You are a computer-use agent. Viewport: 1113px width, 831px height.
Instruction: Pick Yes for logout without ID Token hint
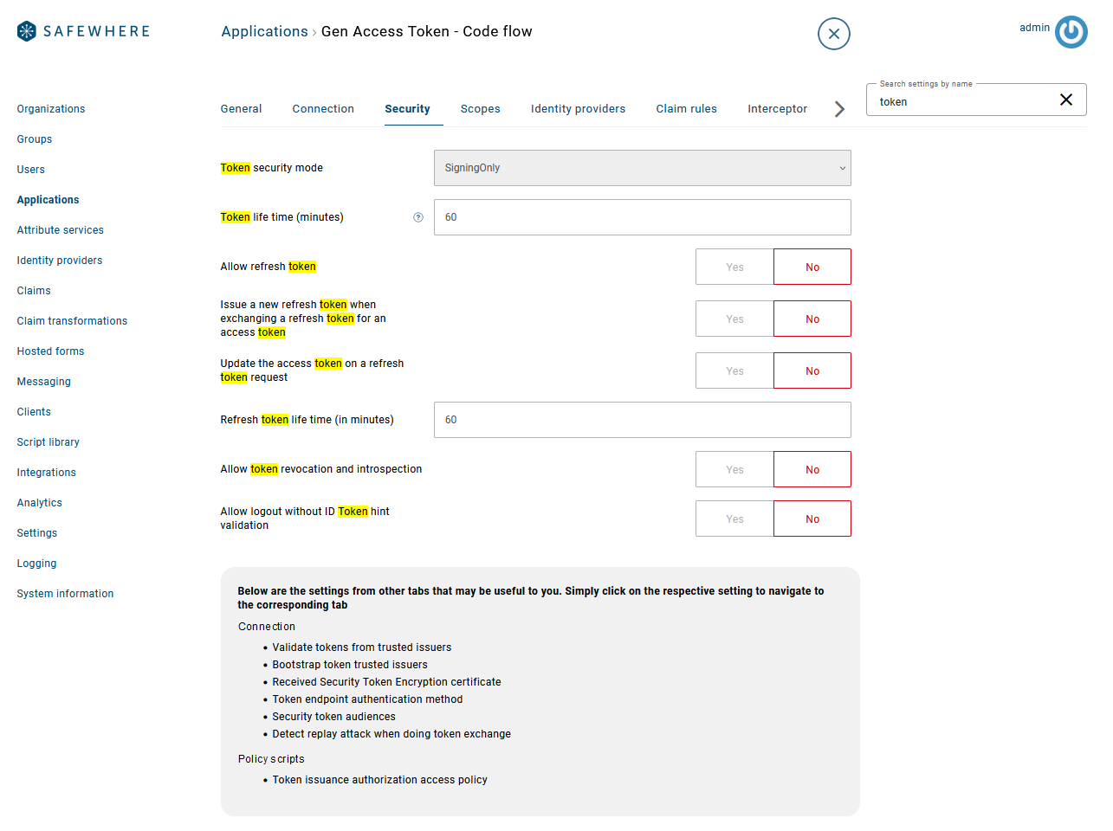[734, 519]
